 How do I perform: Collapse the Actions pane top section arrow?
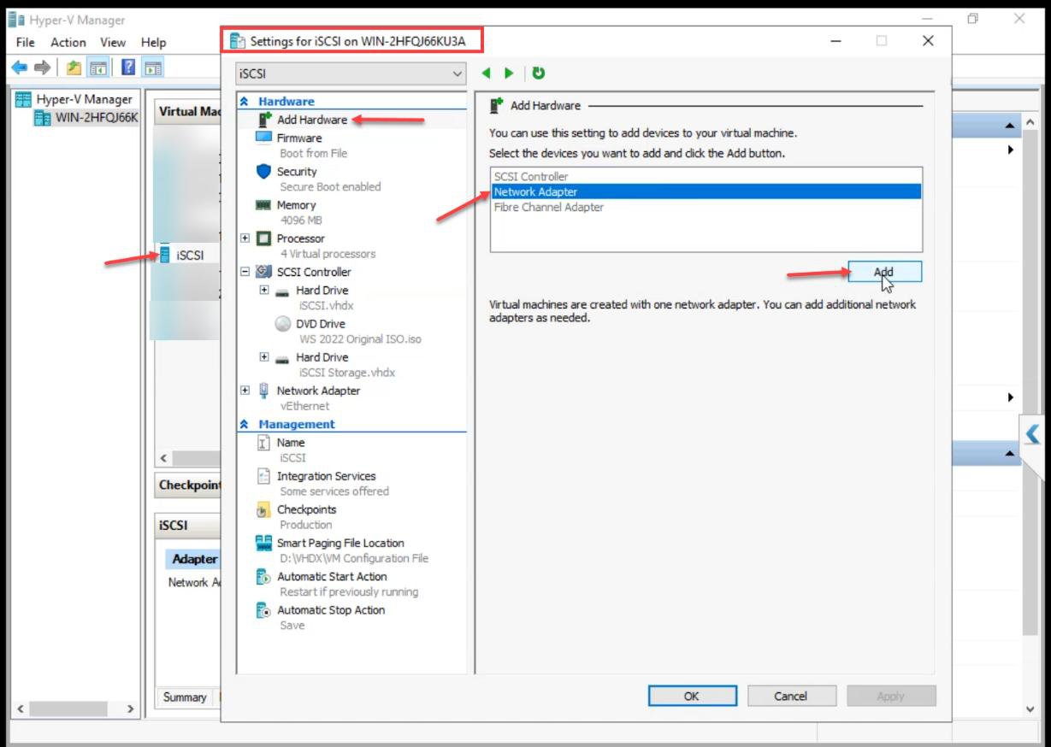click(x=1009, y=126)
